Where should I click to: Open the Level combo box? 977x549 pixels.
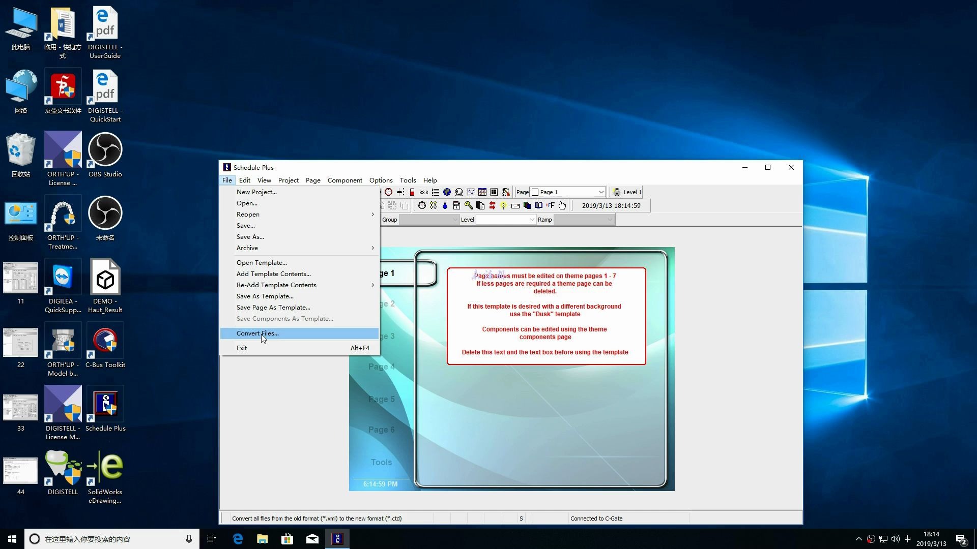point(505,220)
